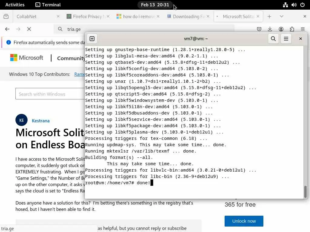
Task: Open the Activities overview
Action: coord(15,5)
